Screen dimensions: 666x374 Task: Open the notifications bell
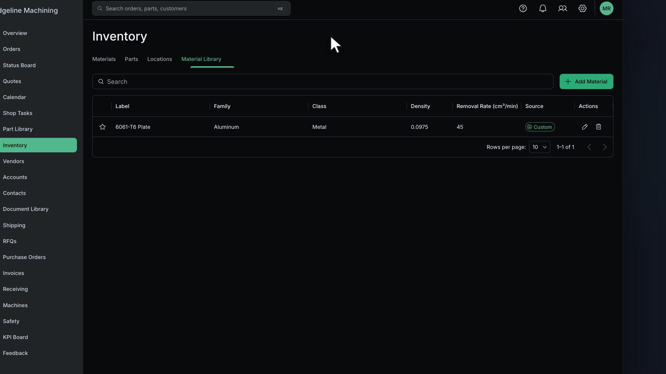pos(543,9)
